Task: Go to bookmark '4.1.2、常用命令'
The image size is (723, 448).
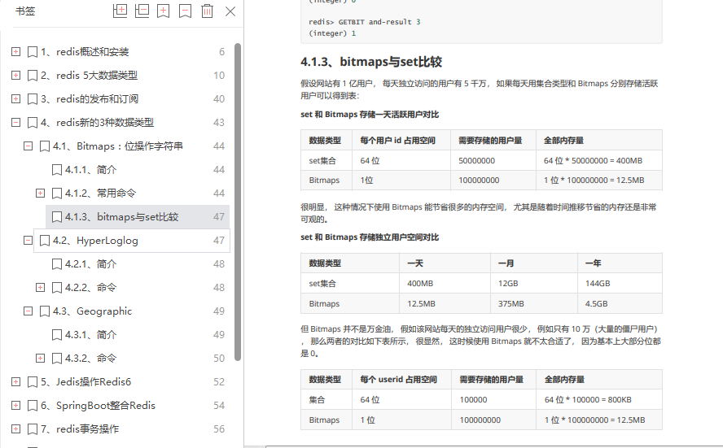Action: pos(100,194)
